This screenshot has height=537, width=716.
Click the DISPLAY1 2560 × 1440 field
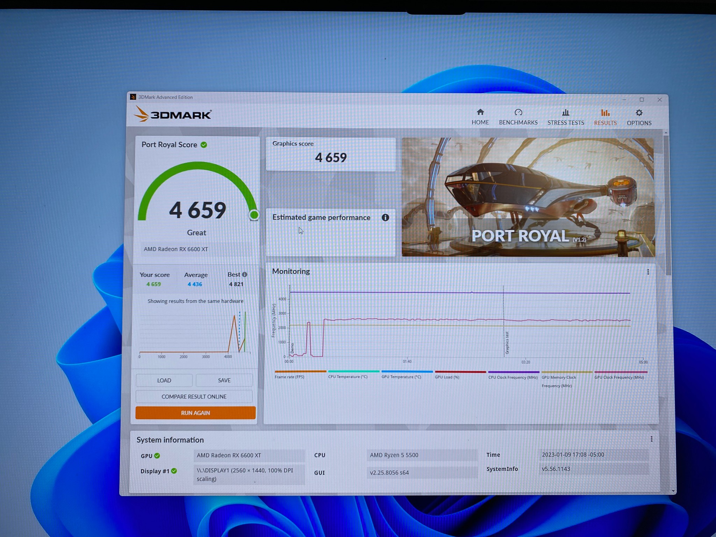pyautogui.click(x=249, y=474)
